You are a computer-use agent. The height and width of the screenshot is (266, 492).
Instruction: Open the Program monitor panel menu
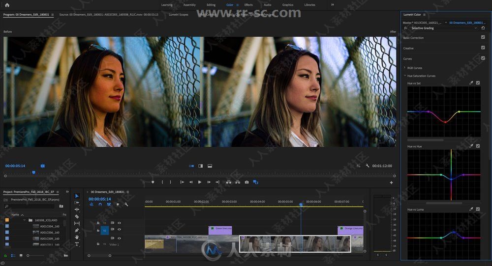point(53,15)
